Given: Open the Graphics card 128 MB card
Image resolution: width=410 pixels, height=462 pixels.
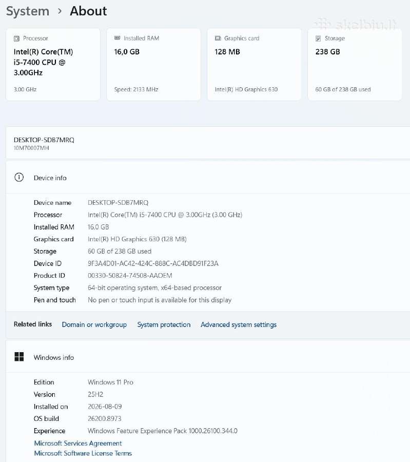Looking at the screenshot, I should point(254,65).
